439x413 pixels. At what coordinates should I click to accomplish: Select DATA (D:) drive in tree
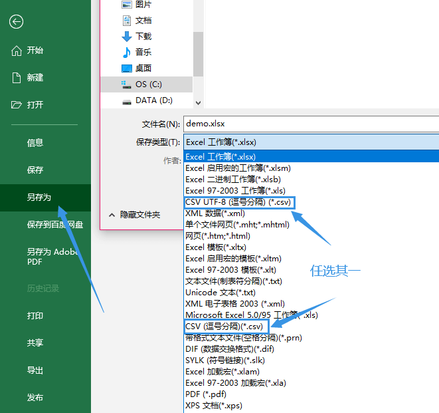(x=154, y=100)
